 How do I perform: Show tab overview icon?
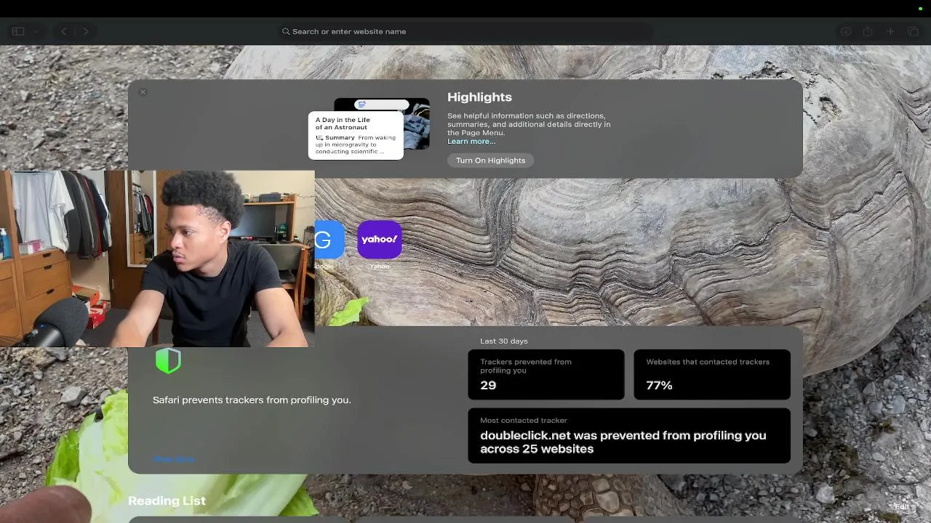pyautogui.click(x=913, y=31)
